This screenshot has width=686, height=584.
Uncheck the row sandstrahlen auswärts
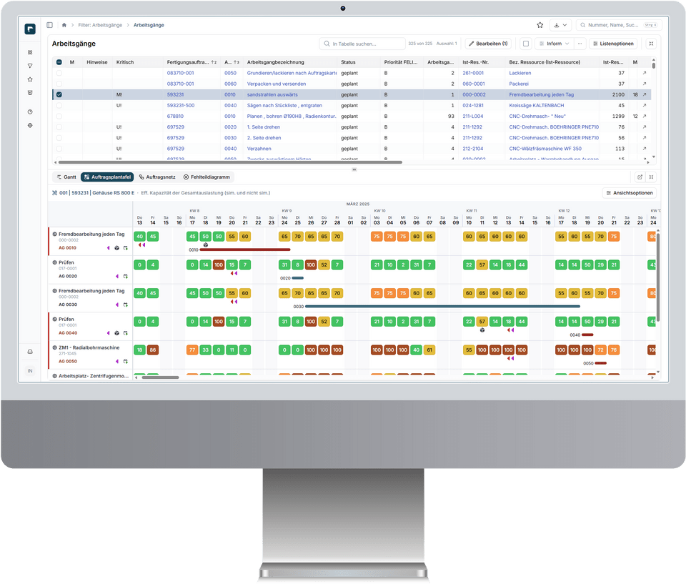click(59, 94)
